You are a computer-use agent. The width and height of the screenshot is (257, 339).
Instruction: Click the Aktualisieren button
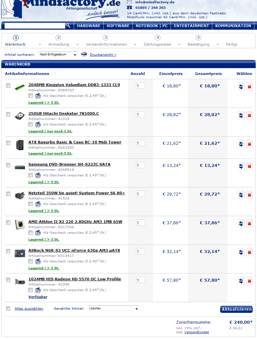click(x=237, y=309)
